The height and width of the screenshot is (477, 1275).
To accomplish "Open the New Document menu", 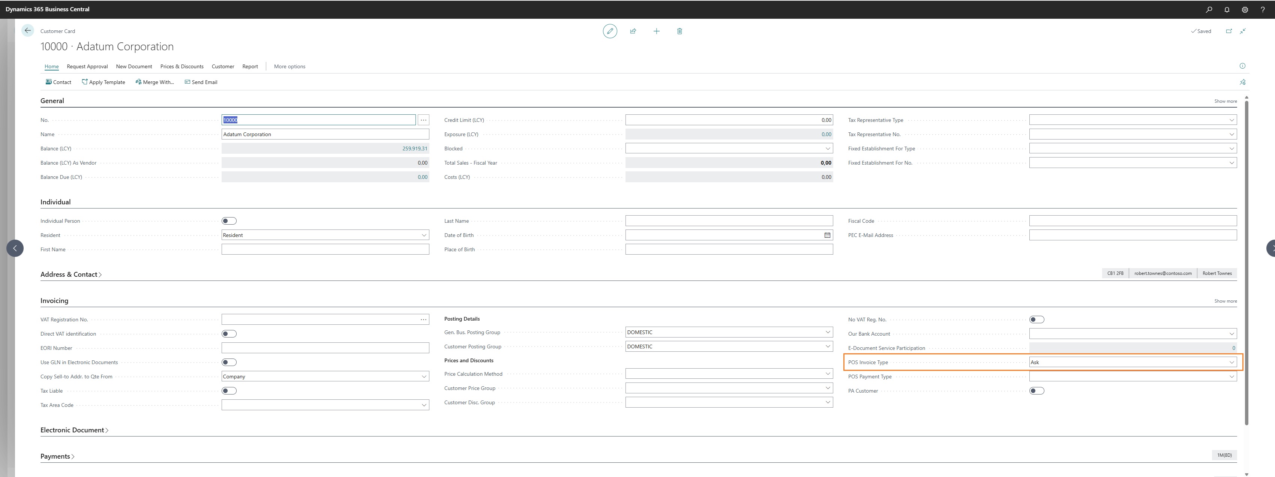I will (133, 66).
